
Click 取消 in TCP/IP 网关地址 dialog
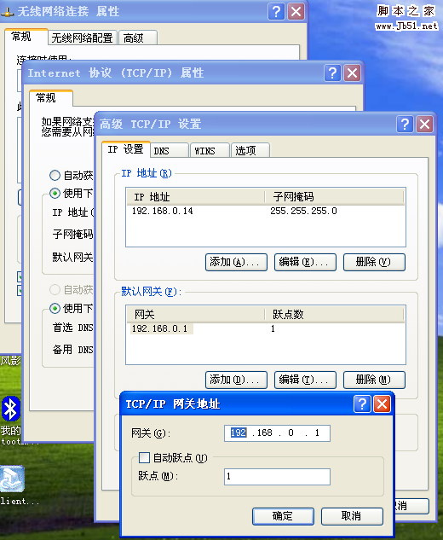tap(352, 516)
